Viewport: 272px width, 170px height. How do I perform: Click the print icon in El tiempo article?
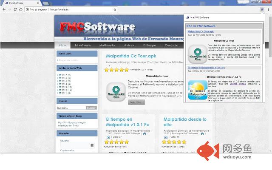pos(144,133)
